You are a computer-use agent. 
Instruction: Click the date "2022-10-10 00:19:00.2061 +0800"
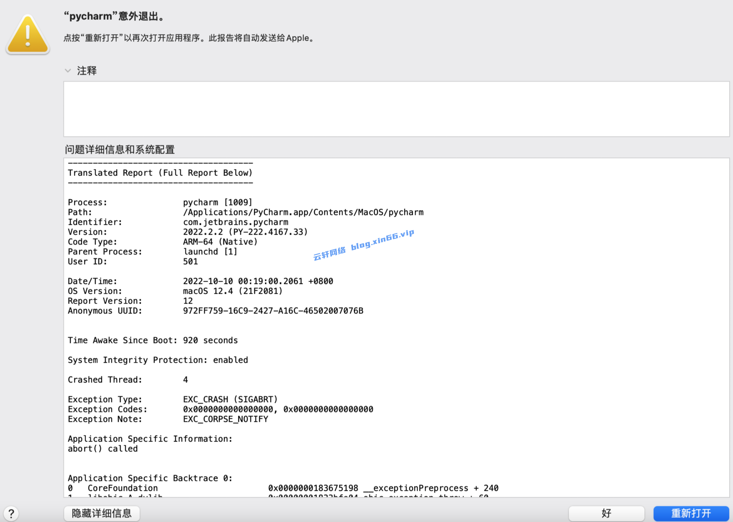[x=258, y=281]
